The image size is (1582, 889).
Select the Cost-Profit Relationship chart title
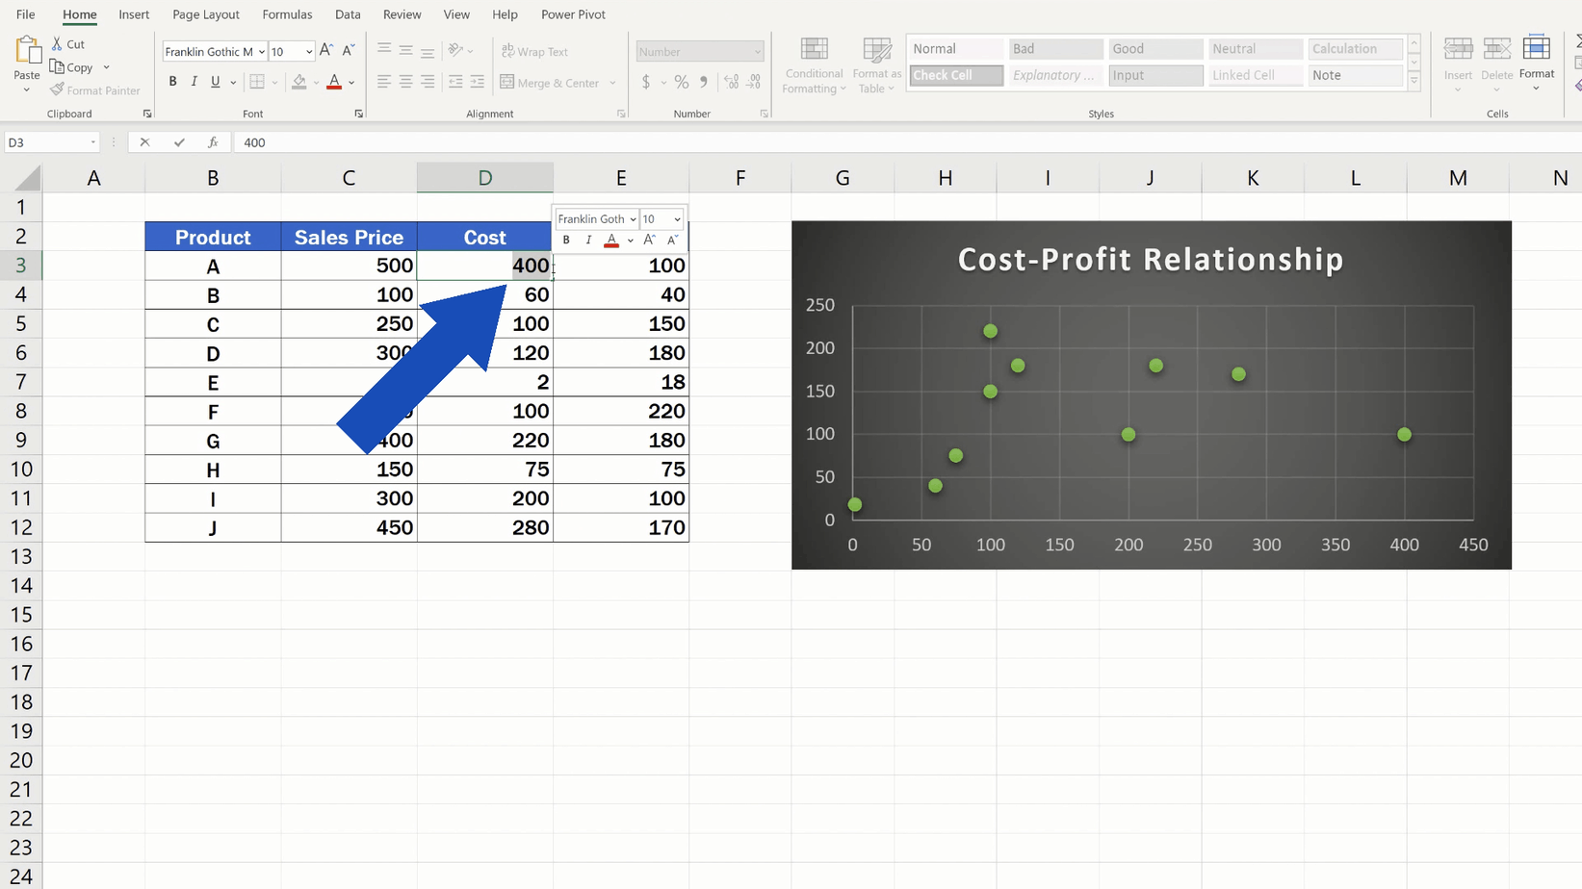1151,260
